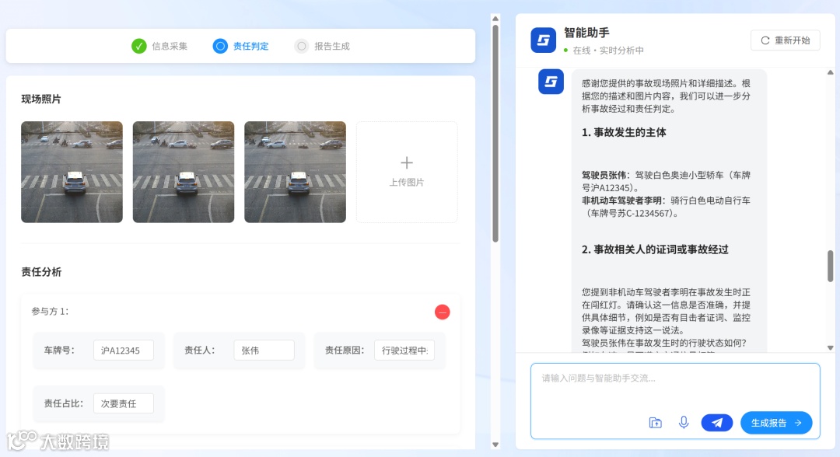Click the gray circle of the 报告生成 step
The image size is (840, 457).
tap(300, 46)
